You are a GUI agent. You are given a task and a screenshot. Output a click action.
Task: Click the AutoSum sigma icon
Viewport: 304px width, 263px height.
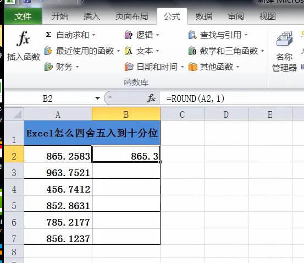48,35
